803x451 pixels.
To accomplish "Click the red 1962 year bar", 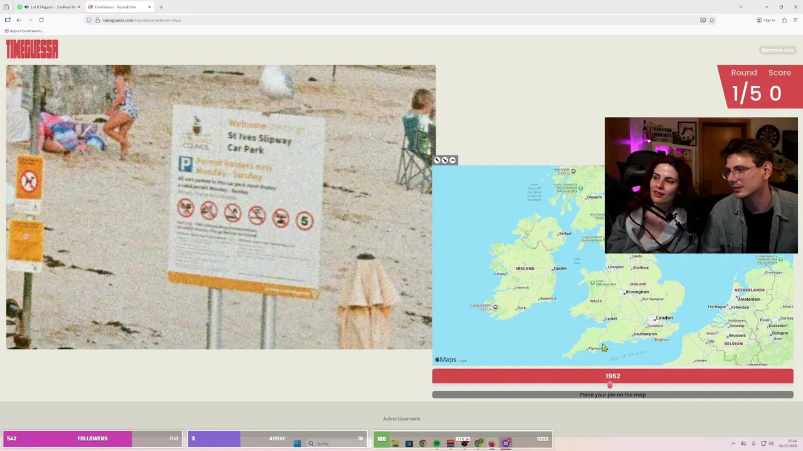I will (x=612, y=376).
